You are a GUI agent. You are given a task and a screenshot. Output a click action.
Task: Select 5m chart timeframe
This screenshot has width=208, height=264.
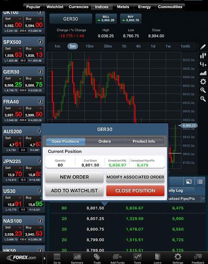[x=73, y=46]
